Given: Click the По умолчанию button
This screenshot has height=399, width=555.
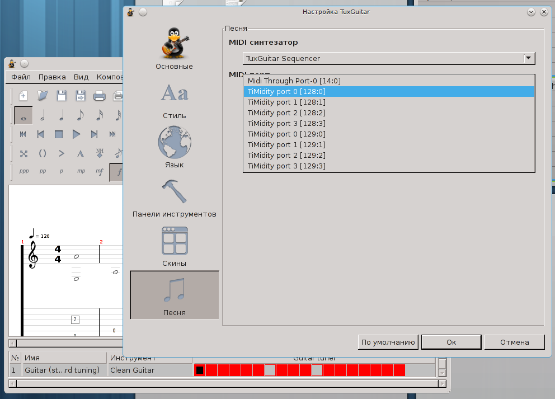Looking at the screenshot, I should tap(388, 342).
